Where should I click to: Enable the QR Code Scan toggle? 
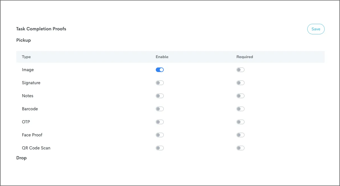[159, 148]
